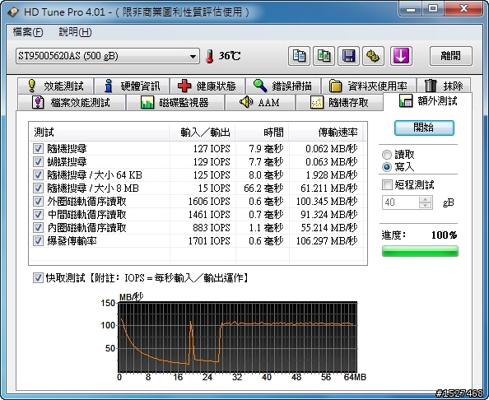Switch to the 效能測試 tab
This screenshot has height=400, width=489.
click(55, 86)
